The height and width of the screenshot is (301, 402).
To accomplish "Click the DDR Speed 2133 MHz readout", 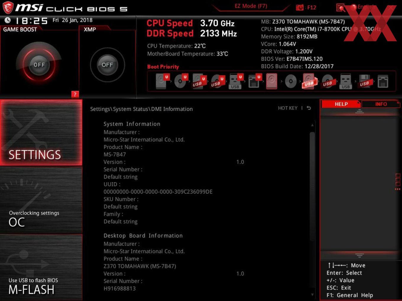I will 192,33.
